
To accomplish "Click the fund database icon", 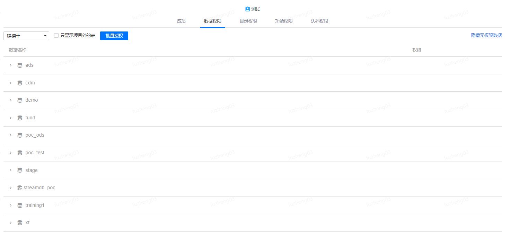I will click(x=20, y=118).
